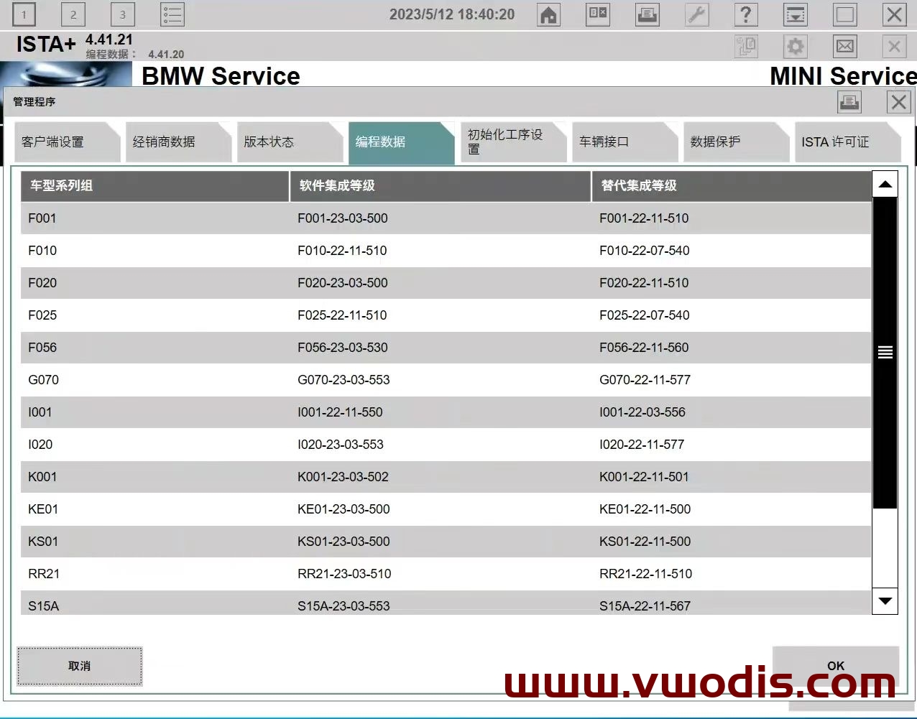
Task: Open help via the question mark icon
Action: (746, 14)
